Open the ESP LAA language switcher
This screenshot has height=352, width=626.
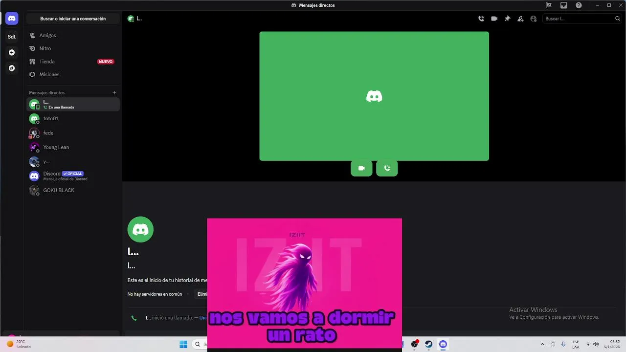[576, 344]
